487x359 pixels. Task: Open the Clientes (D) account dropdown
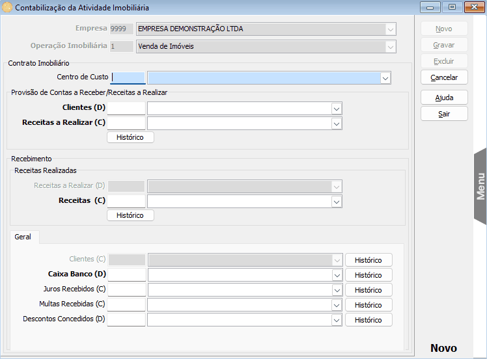click(337, 108)
